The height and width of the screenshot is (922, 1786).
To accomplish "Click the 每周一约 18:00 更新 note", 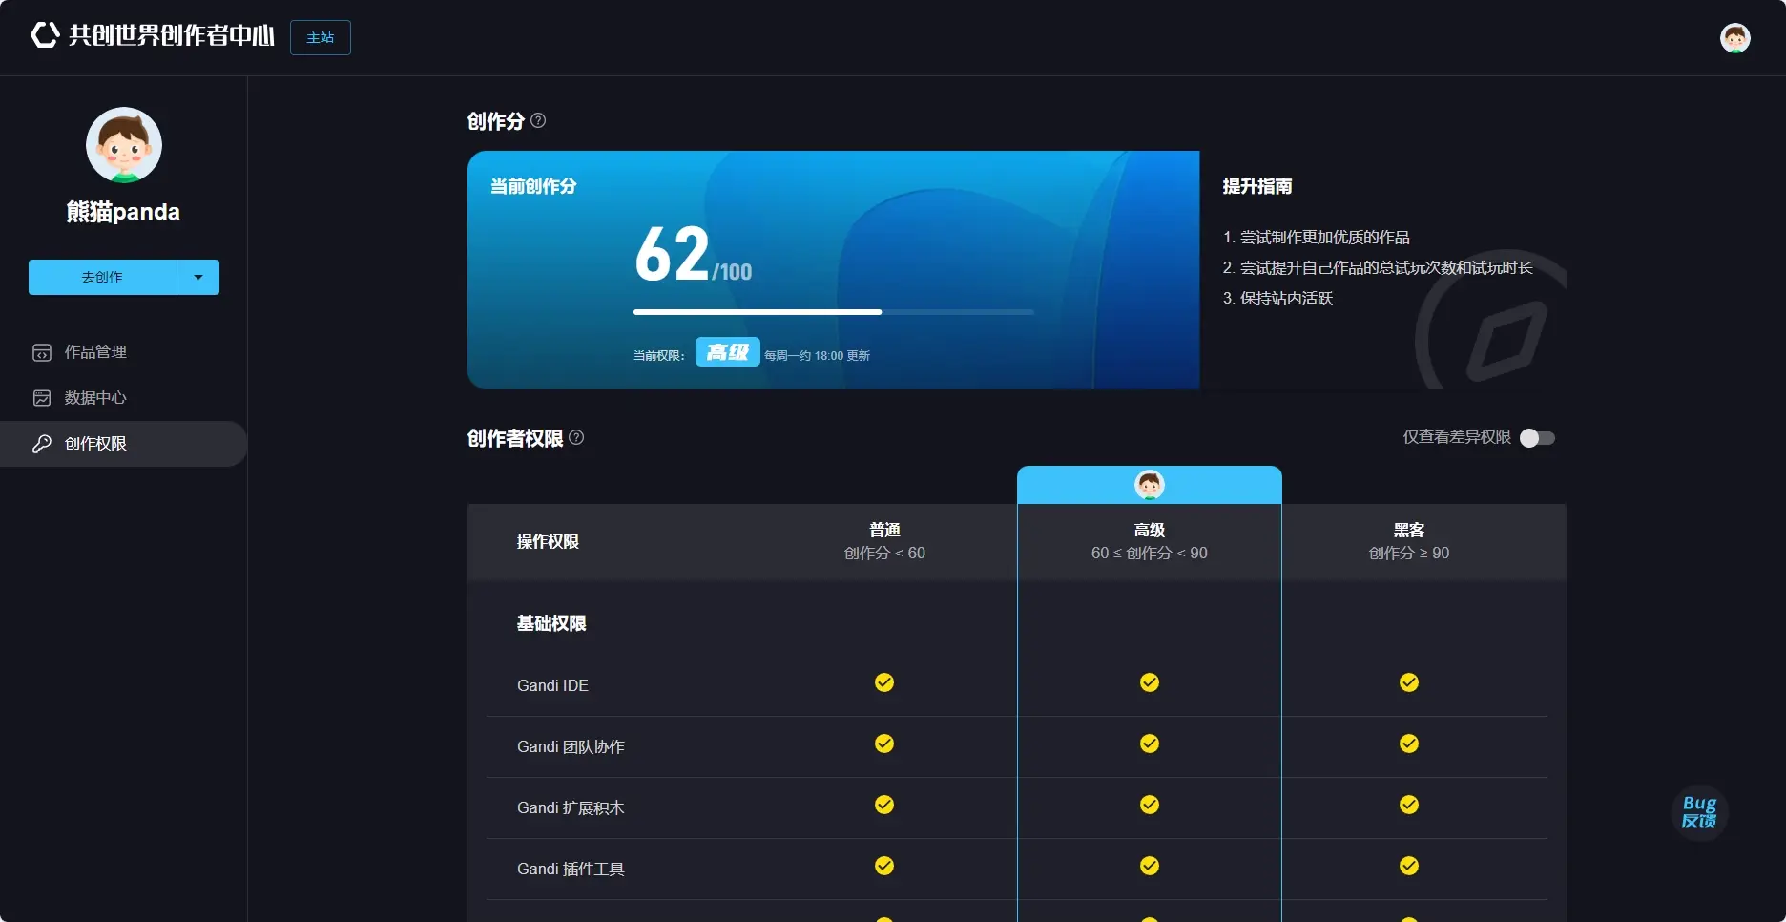I will pos(817,355).
